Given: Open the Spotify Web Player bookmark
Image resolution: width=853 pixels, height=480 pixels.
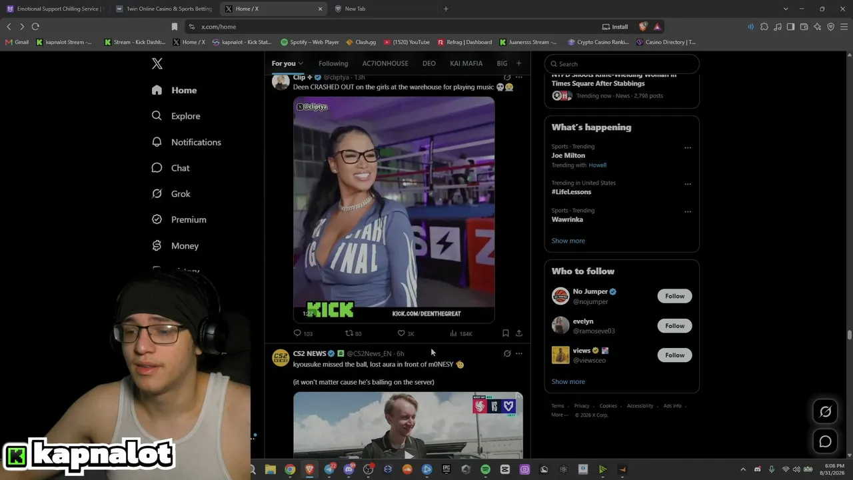Looking at the screenshot, I should coord(310,42).
